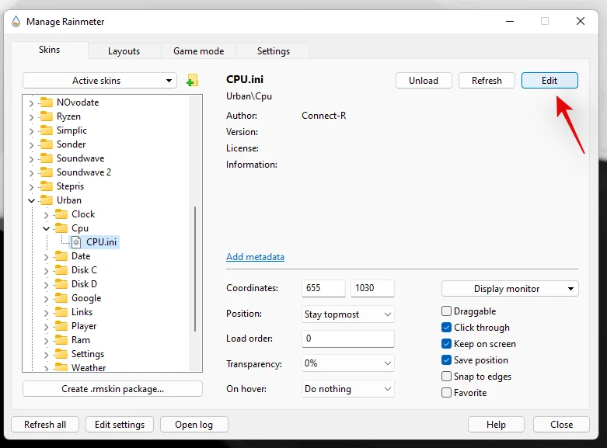Click the Refresh all button
The width and height of the screenshot is (607, 448).
click(x=45, y=425)
